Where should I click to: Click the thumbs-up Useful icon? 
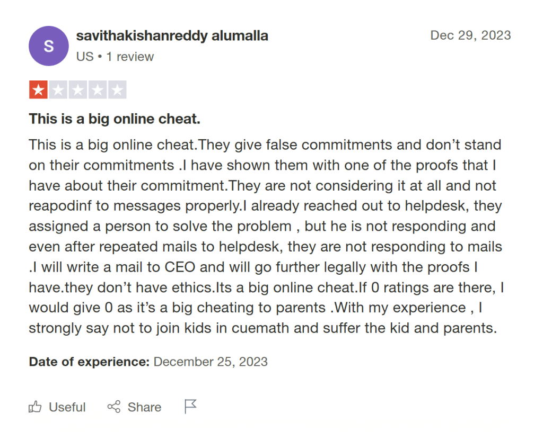[x=36, y=407]
